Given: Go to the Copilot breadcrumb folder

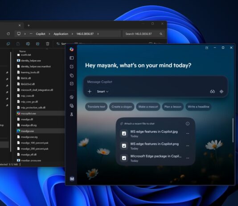Looking at the screenshot, I should pyautogui.click(x=41, y=34).
